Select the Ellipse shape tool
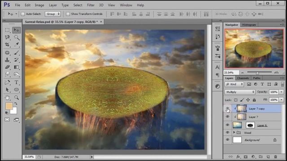Image resolution: width=287 pixels, height=161 pixels. click(17, 89)
